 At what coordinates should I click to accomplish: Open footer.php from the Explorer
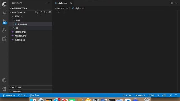(x=31, y=32)
